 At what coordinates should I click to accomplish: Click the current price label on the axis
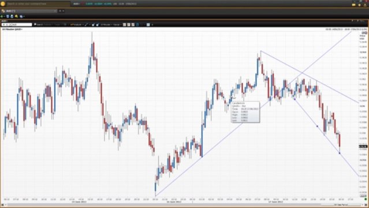pyautogui.click(x=363, y=147)
